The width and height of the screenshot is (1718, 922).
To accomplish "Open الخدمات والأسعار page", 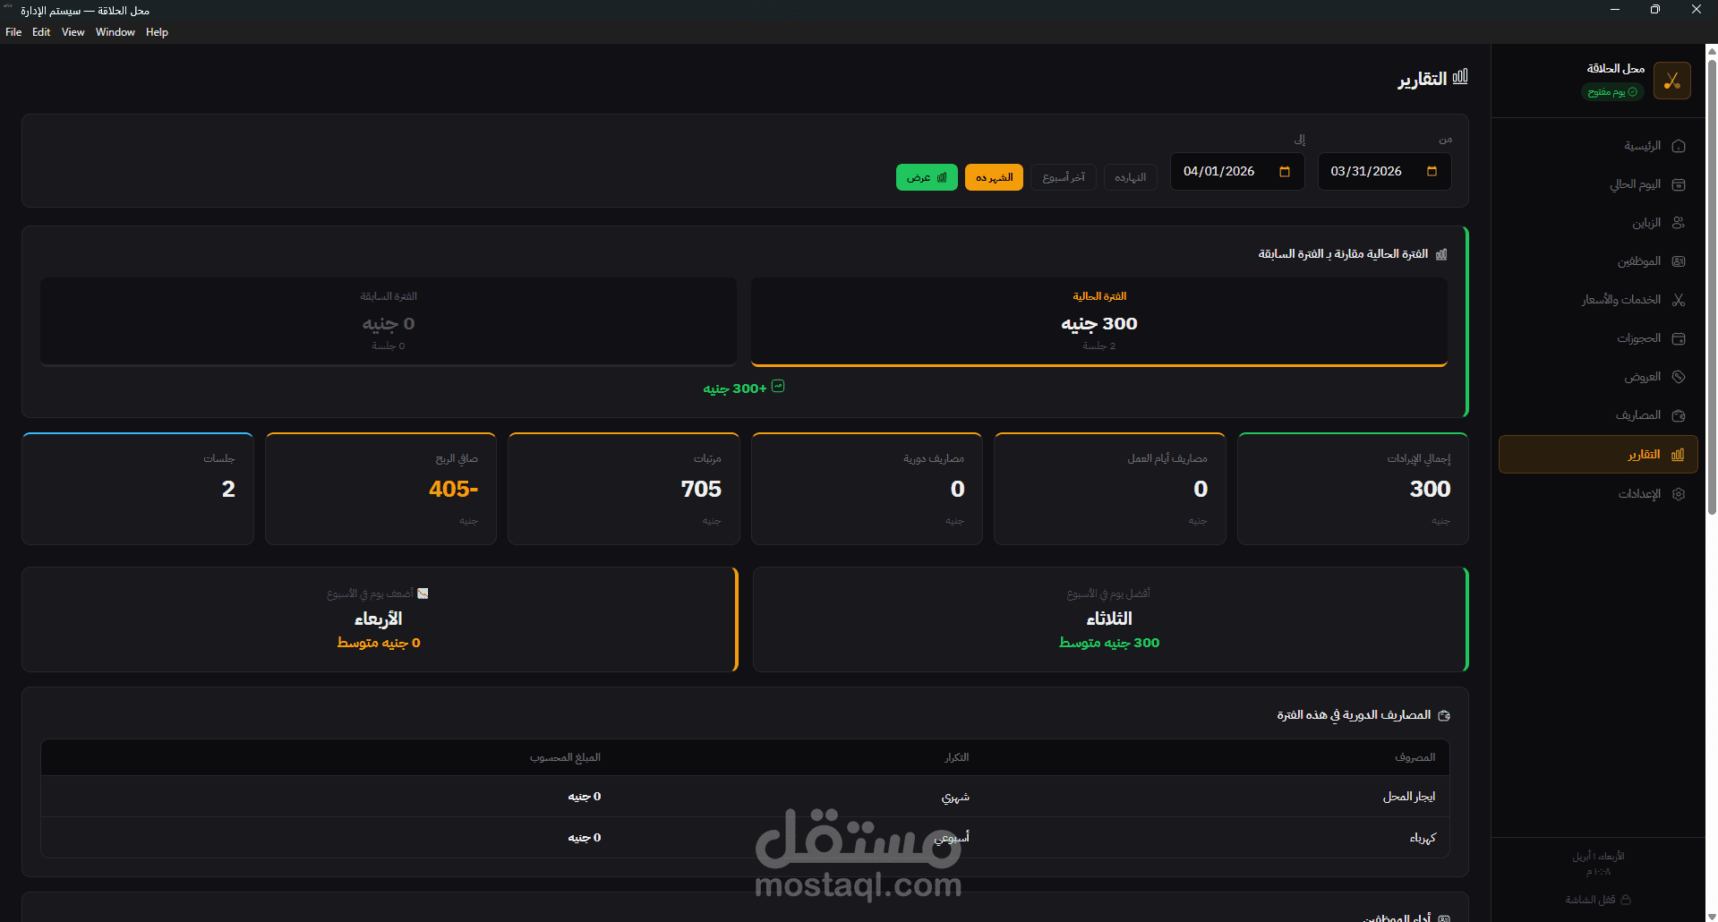I will pyautogui.click(x=1598, y=300).
